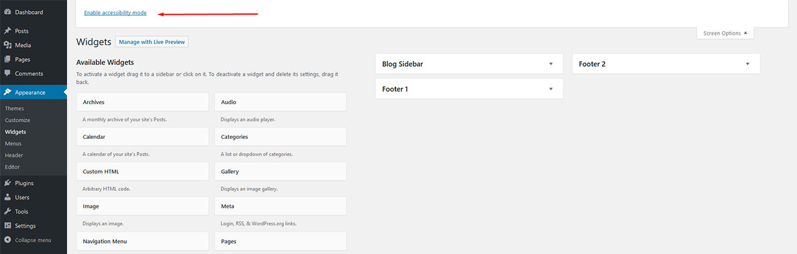797x254 pixels.
Task: Click the Users person icon
Action: click(7, 197)
